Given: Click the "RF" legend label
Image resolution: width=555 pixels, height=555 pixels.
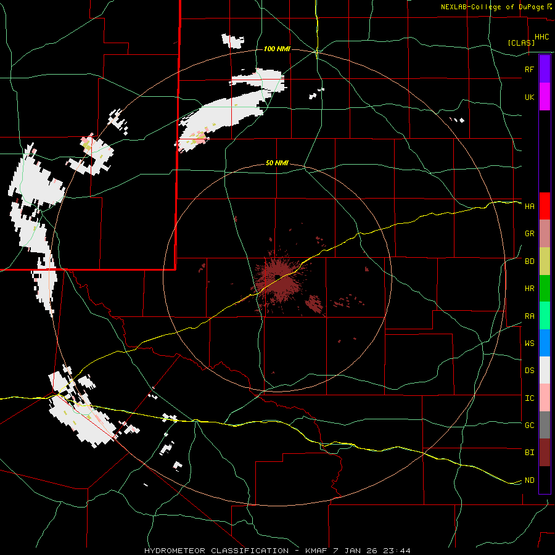Looking at the screenshot, I should [x=530, y=69].
